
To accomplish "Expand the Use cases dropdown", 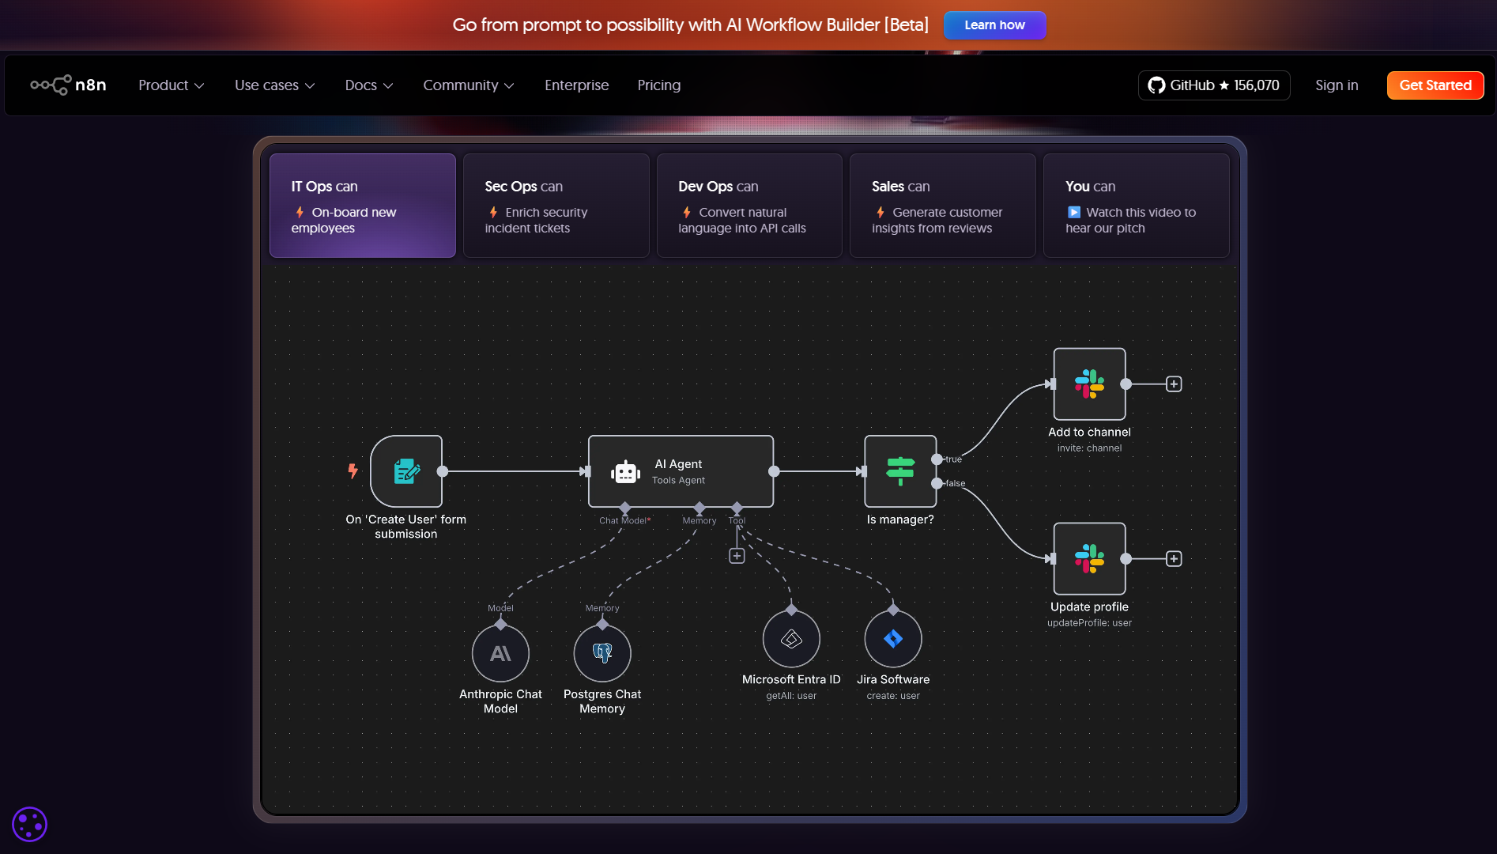I will click(274, 85).
